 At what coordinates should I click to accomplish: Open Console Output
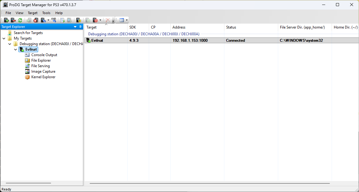tap(44, 55)
